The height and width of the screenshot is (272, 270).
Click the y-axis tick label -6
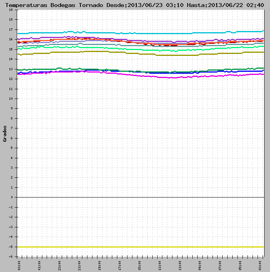(11, 256)
